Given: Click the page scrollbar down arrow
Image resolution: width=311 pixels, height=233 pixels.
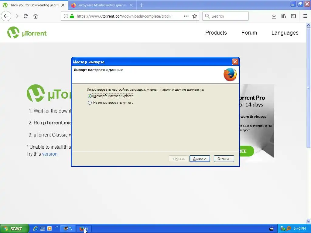Looking at the screenshot, I should (308, 221).
